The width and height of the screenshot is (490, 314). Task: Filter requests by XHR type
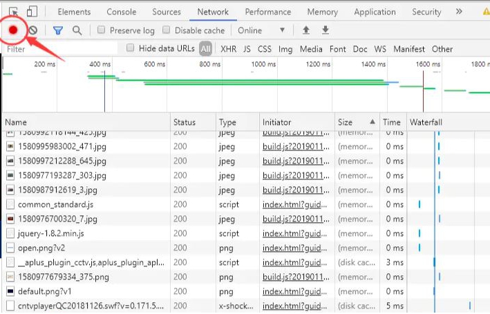(228, 49)
